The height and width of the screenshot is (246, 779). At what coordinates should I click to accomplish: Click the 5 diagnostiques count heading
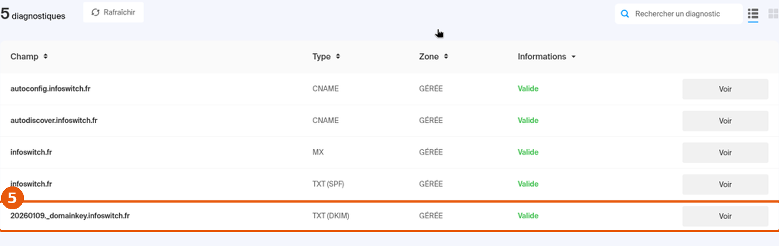[x=33, y=14]
